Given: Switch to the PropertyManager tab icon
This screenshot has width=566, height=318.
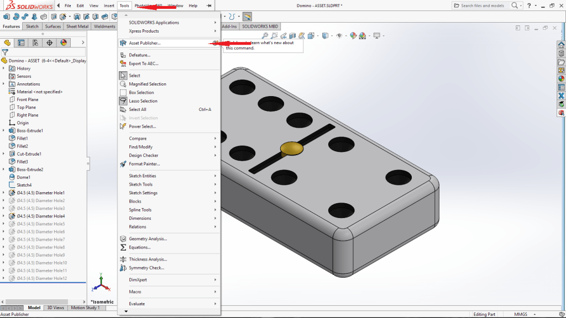Looking at the screenshot, I should [x=21, y=43].
